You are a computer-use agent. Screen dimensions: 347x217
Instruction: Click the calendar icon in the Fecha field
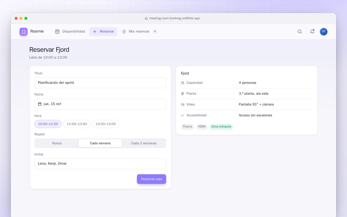(40, 104)
